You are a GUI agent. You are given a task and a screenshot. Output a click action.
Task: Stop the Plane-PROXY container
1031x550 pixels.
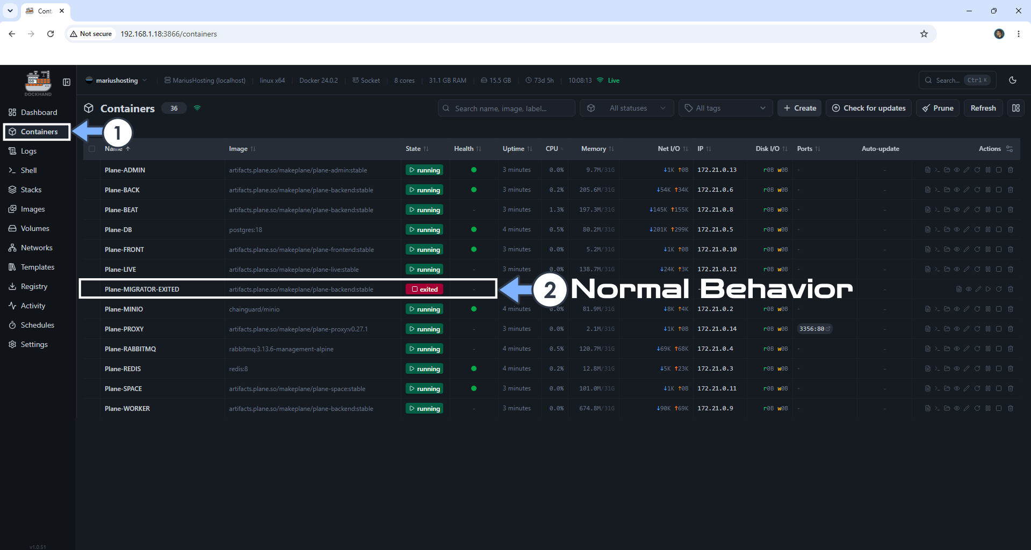pos(999,329)
